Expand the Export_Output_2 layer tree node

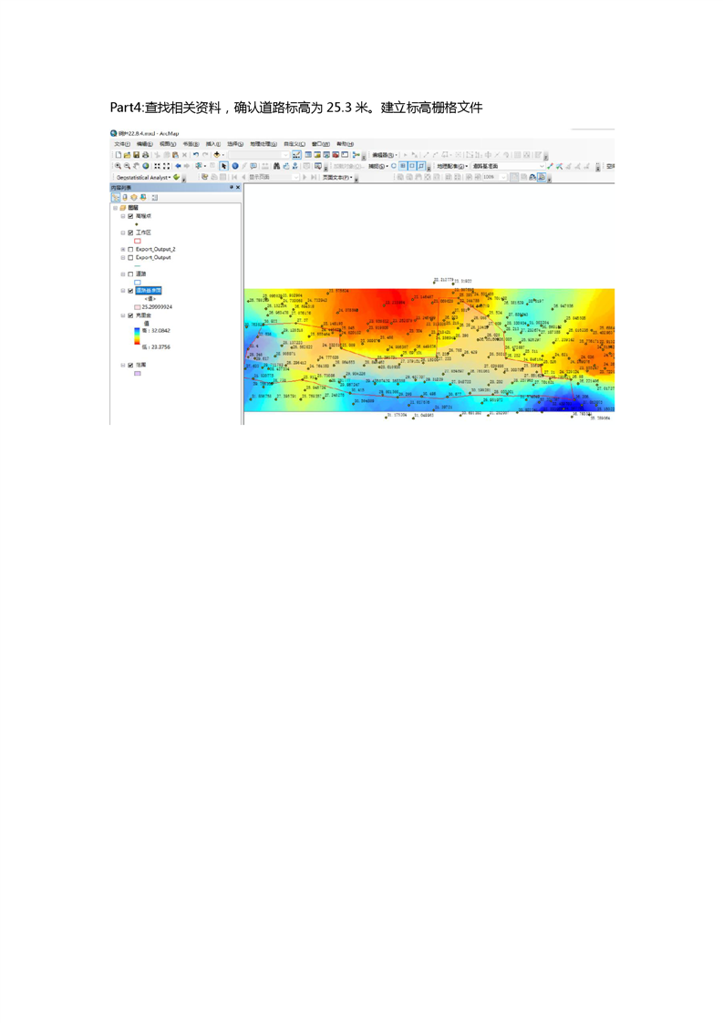pos(123,249)
